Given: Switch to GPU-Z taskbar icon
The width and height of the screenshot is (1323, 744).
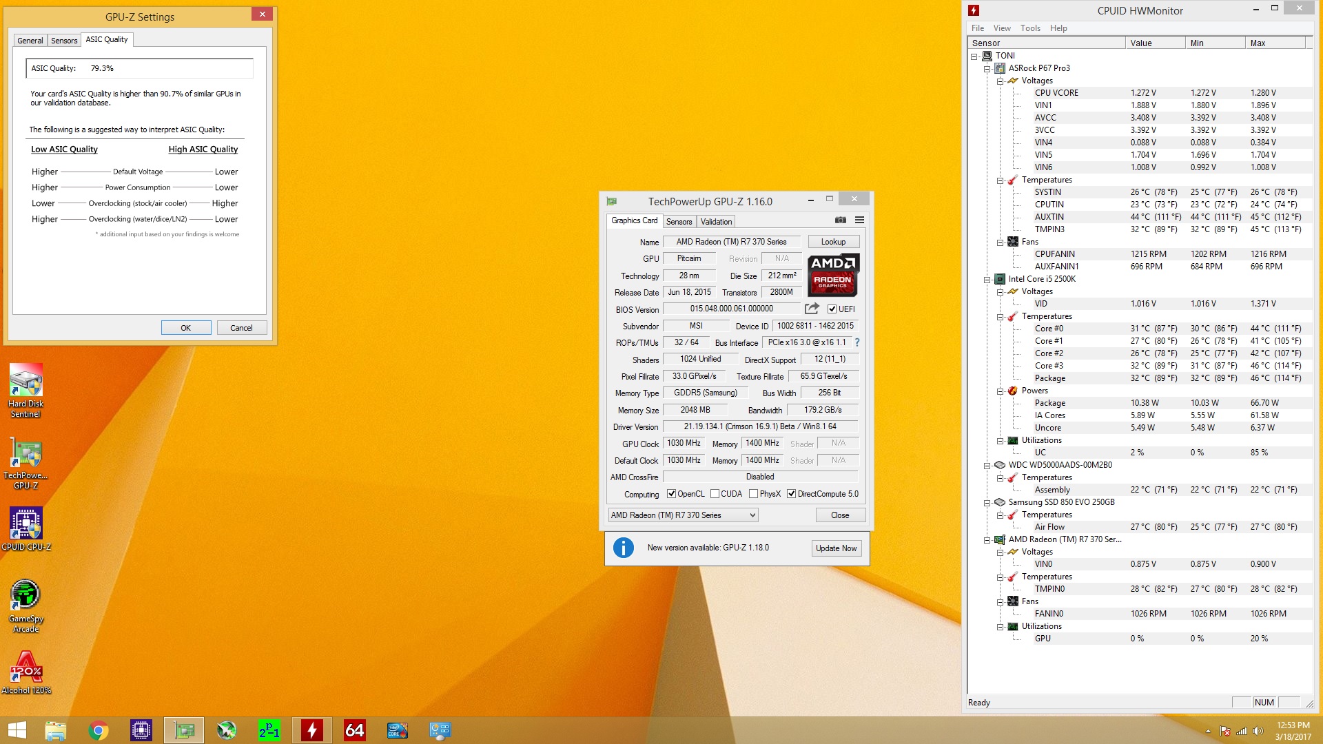Looking at the screenshot, I should pos(183,730).
